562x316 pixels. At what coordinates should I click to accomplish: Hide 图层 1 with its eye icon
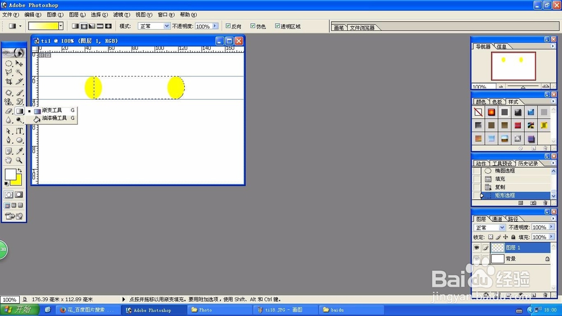477,247
